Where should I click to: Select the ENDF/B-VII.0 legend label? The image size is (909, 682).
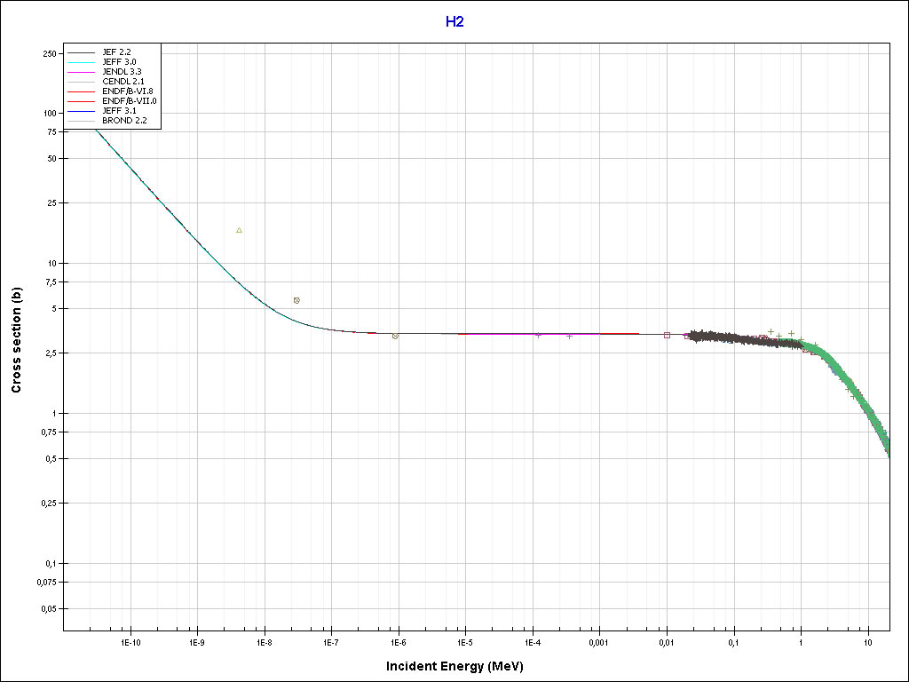click(130, 100)
